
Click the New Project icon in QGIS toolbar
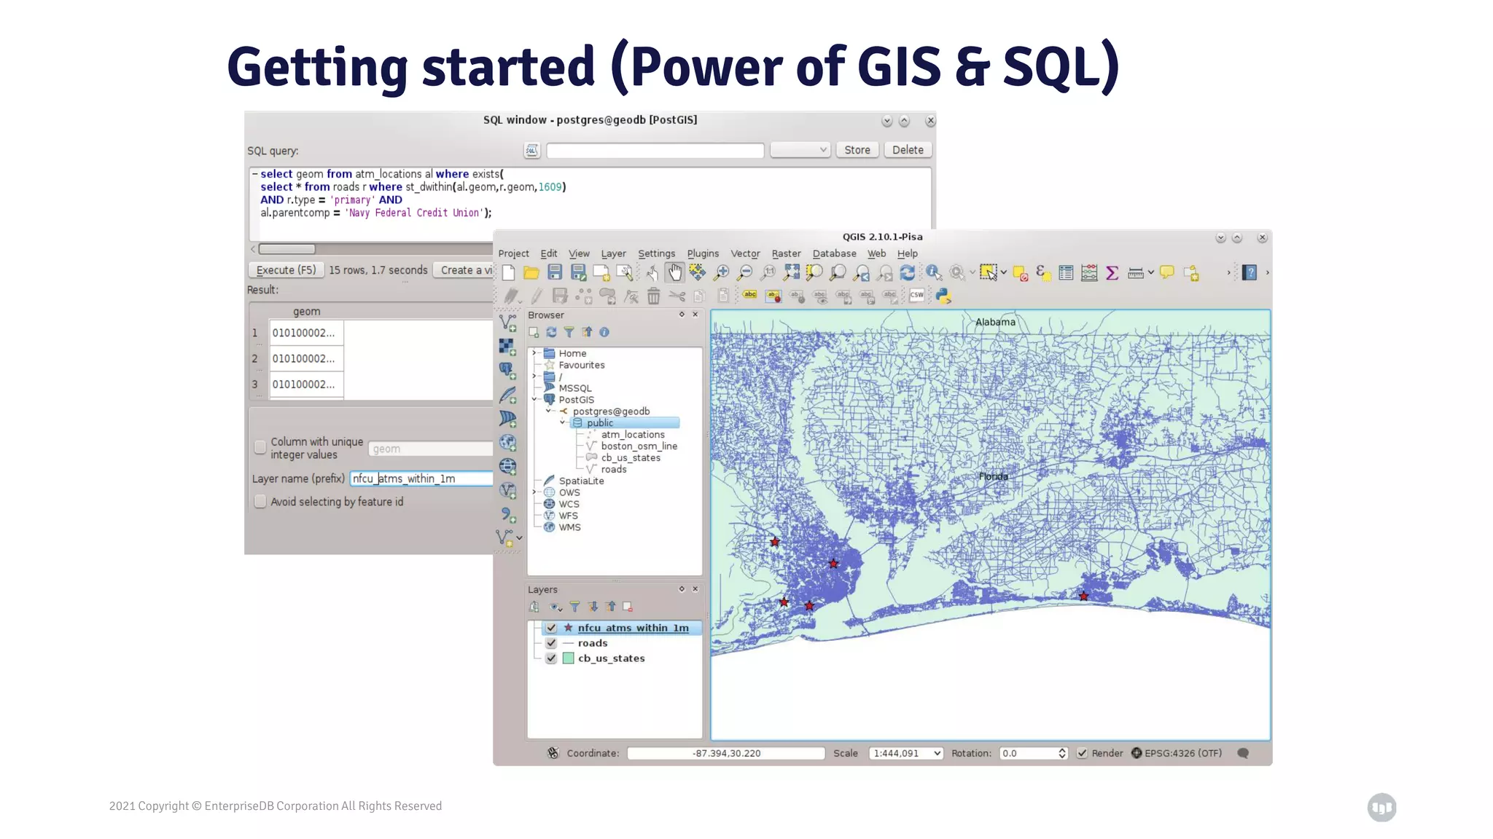click(x=508, y=272)
